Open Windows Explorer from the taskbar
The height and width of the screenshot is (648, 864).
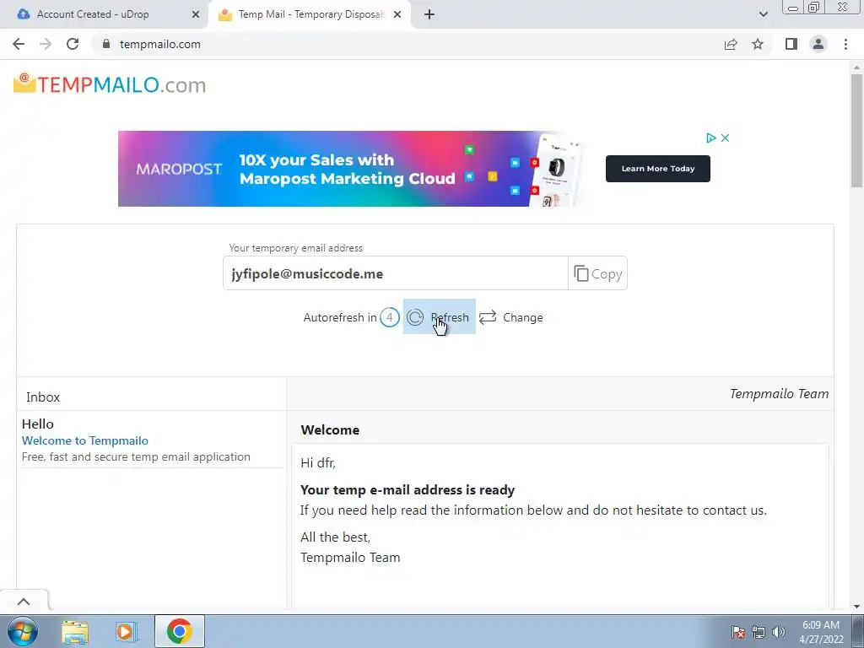[x=75, y=631]
